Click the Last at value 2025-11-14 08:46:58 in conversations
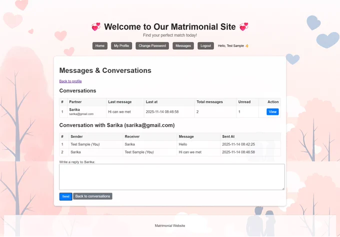Image resolution: width=340 pixels, height=237 pixels. click(162, 112)
